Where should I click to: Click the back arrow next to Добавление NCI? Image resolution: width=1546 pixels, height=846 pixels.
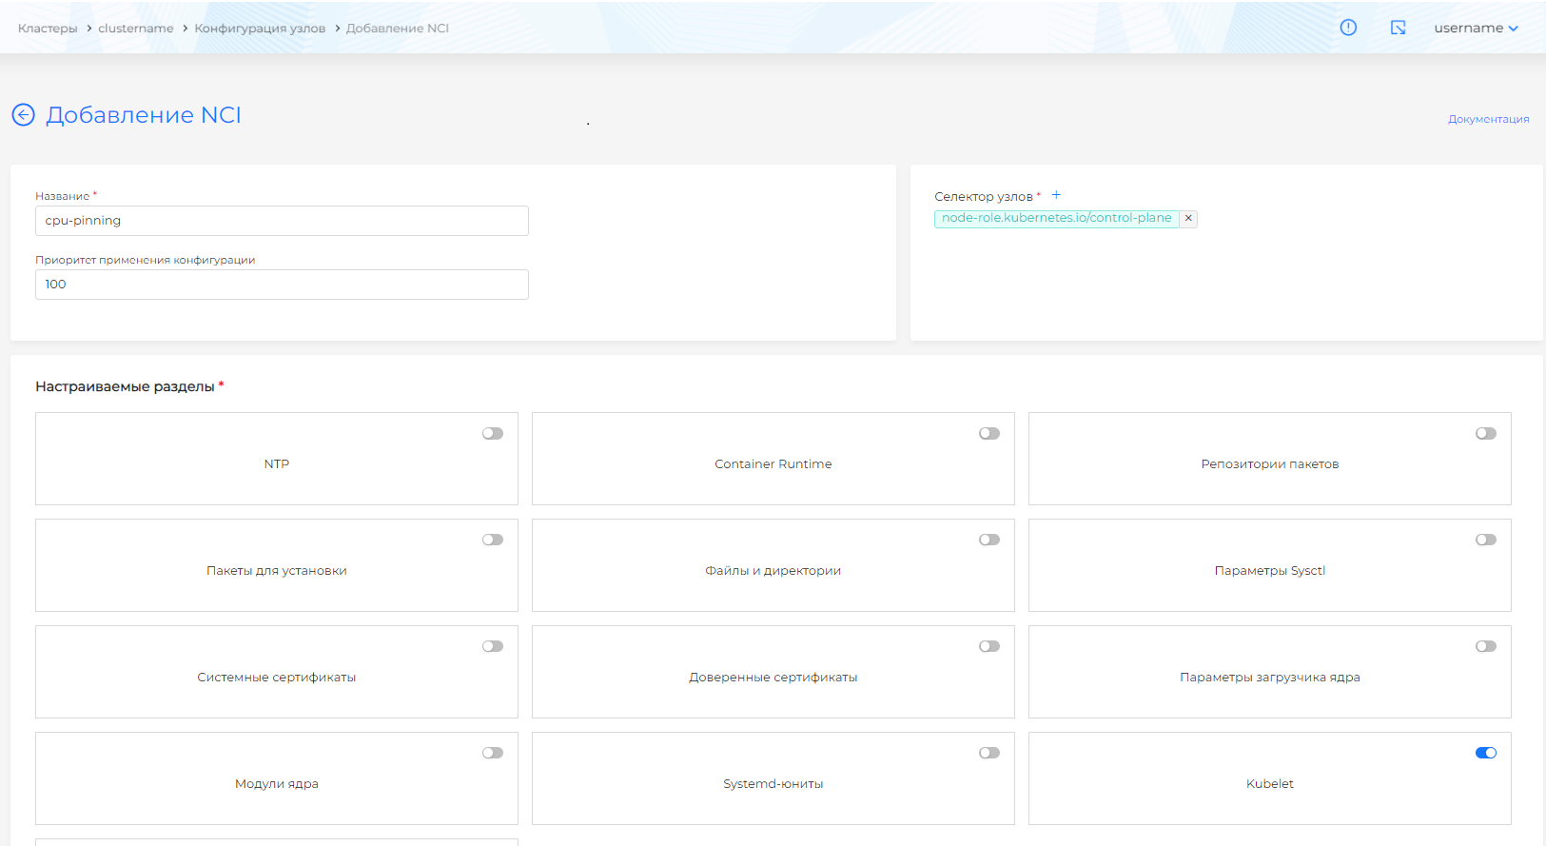click(x=23, y=115)
